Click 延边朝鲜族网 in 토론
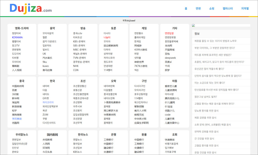The image size is (258, 155). [x=111, y=46]
